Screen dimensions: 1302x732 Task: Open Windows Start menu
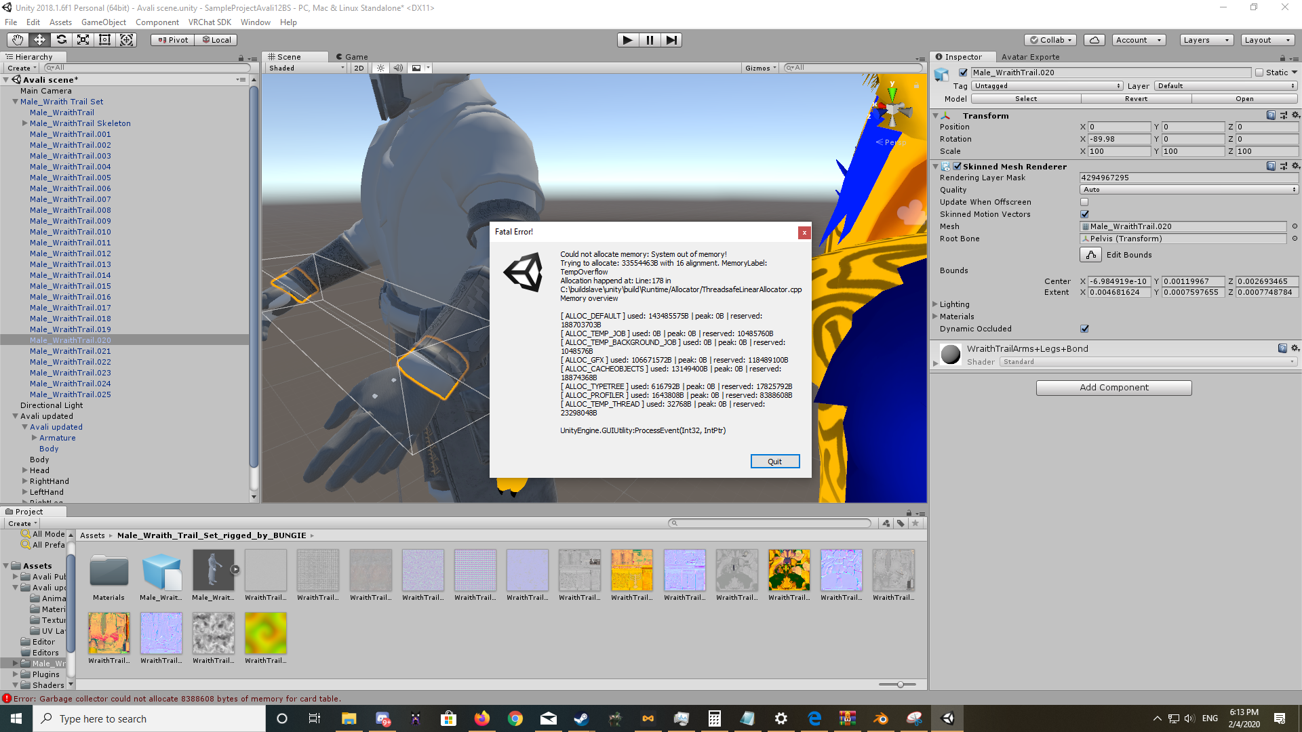pyautogui.click(x=16, y=718)
